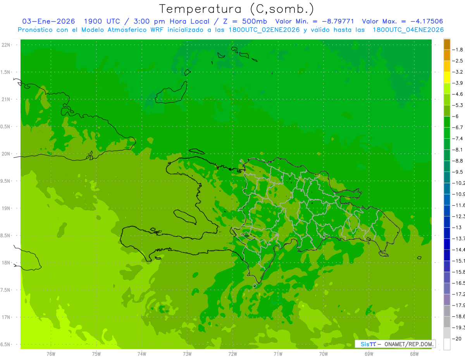Click the "-8.1" color bar label
Viewport: 465px width, 359px height.
[458, 149]
